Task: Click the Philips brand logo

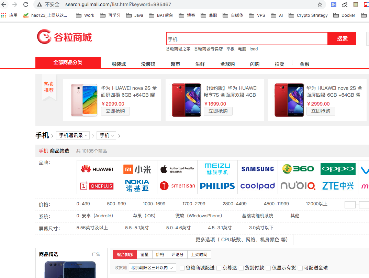Action: (x=217, y=186)
